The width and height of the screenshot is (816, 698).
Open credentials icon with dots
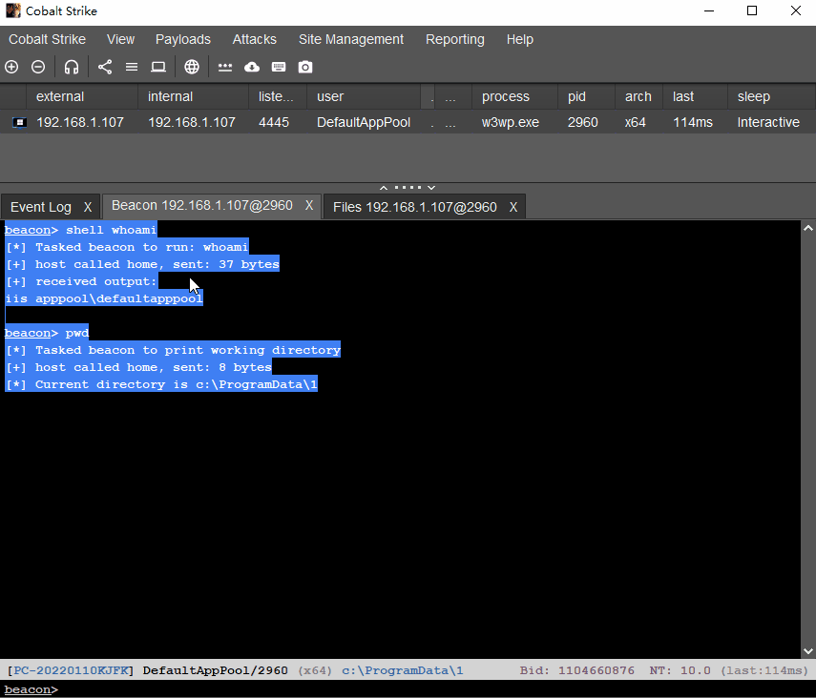point(225,67)
